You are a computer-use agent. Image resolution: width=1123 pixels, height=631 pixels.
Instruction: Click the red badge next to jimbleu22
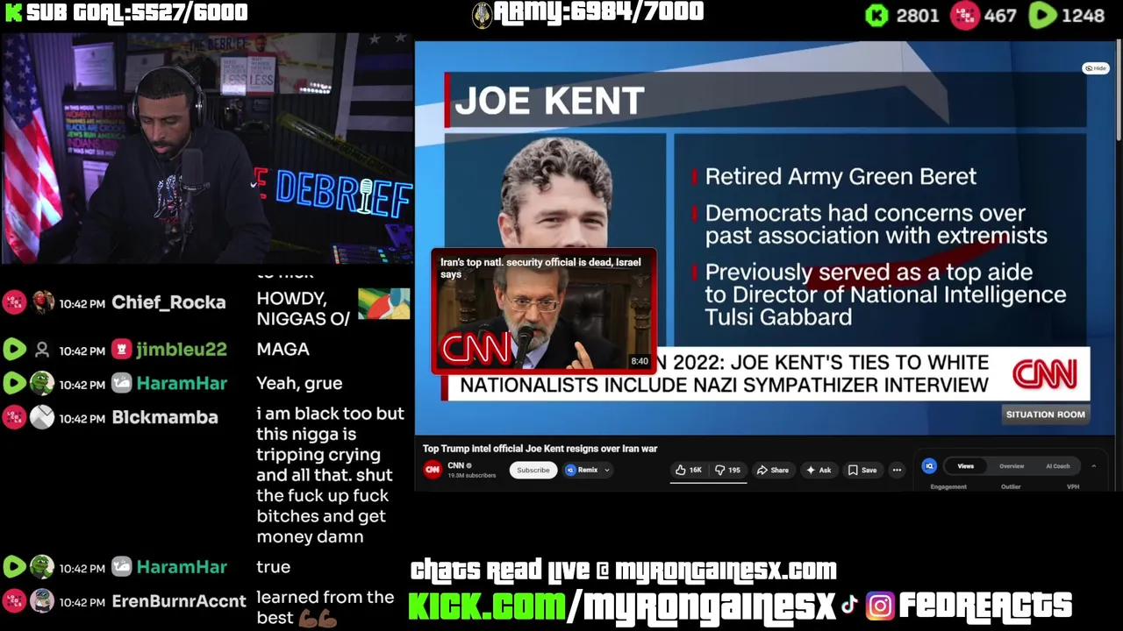click(121, 350)
